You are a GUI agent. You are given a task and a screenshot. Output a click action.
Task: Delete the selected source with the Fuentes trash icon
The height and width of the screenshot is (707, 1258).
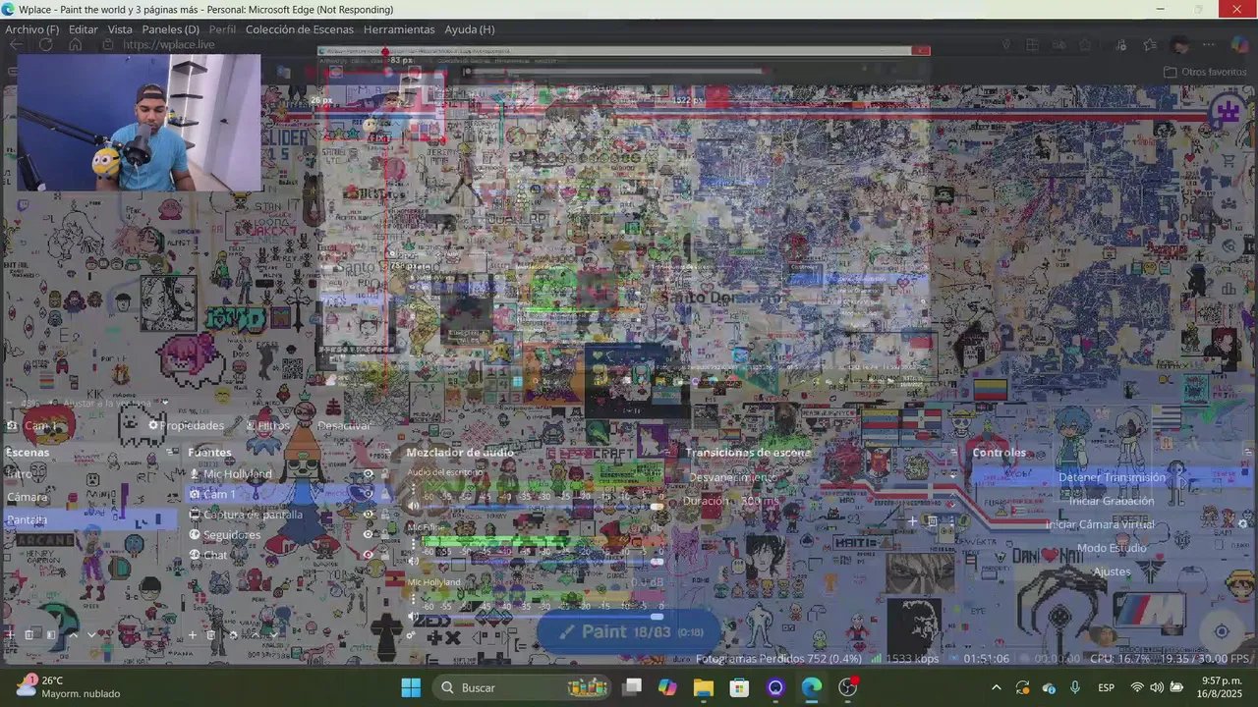tap(210, 634)
